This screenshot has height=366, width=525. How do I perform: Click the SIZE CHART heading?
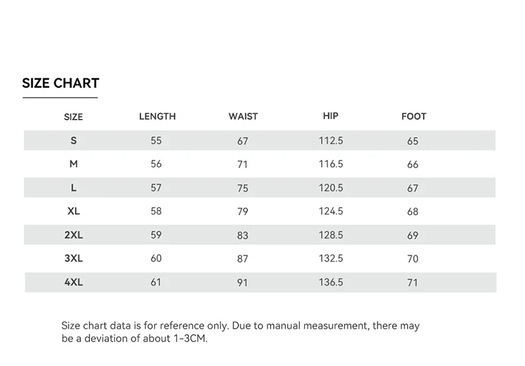coord(60,83)
